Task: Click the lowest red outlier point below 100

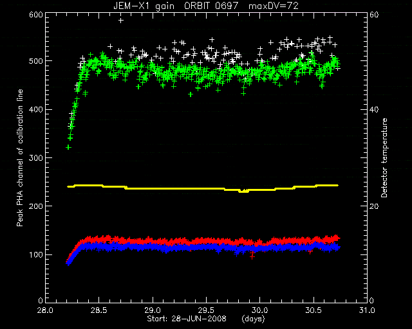Action: click(252, 257)
